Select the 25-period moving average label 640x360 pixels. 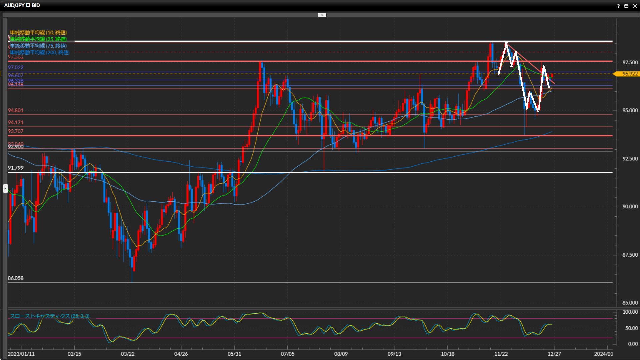(38, 39)
